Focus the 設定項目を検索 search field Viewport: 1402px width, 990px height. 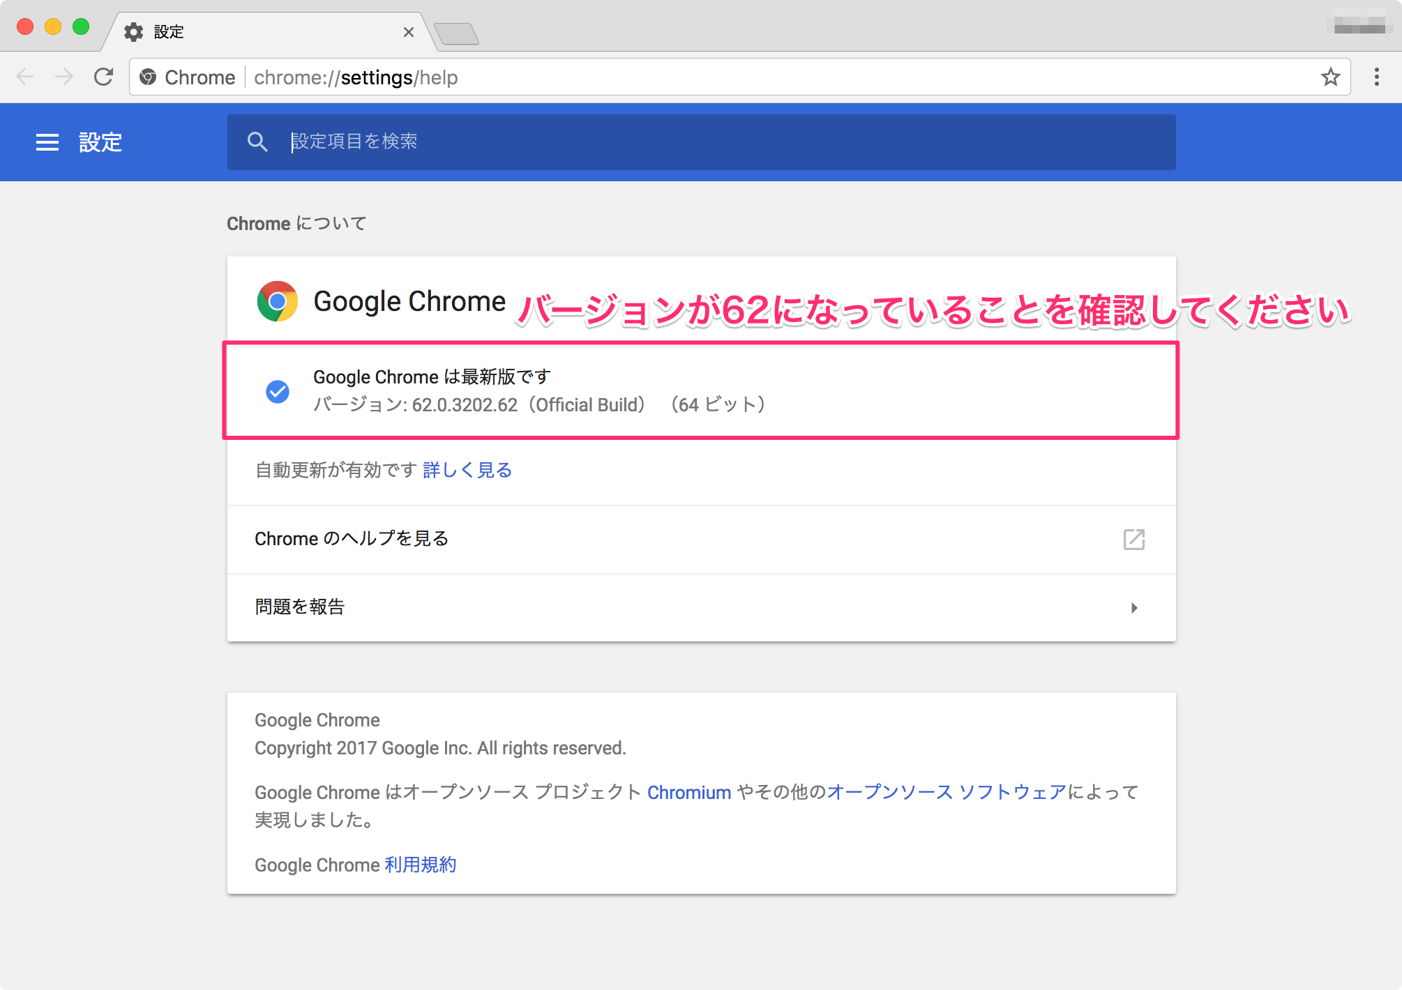click(702, 142)
